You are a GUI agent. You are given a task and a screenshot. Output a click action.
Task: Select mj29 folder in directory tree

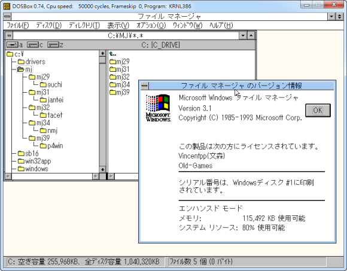[x=39, y=77]
